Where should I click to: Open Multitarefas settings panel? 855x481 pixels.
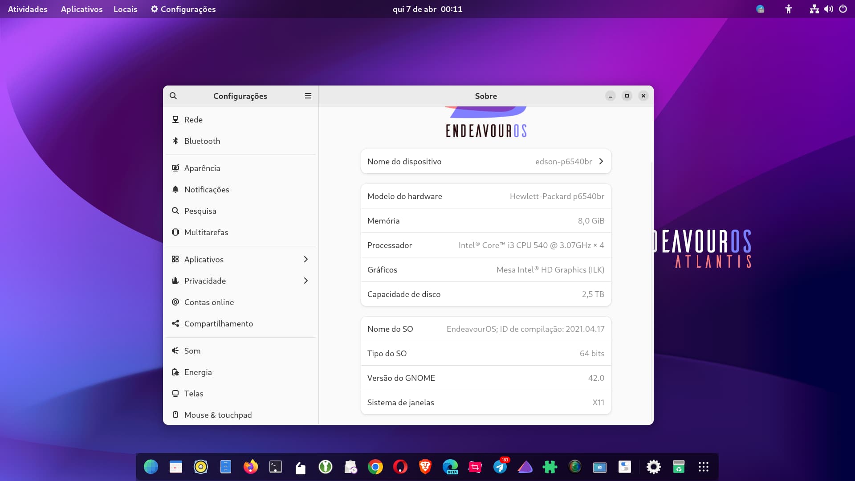[240, 232]
